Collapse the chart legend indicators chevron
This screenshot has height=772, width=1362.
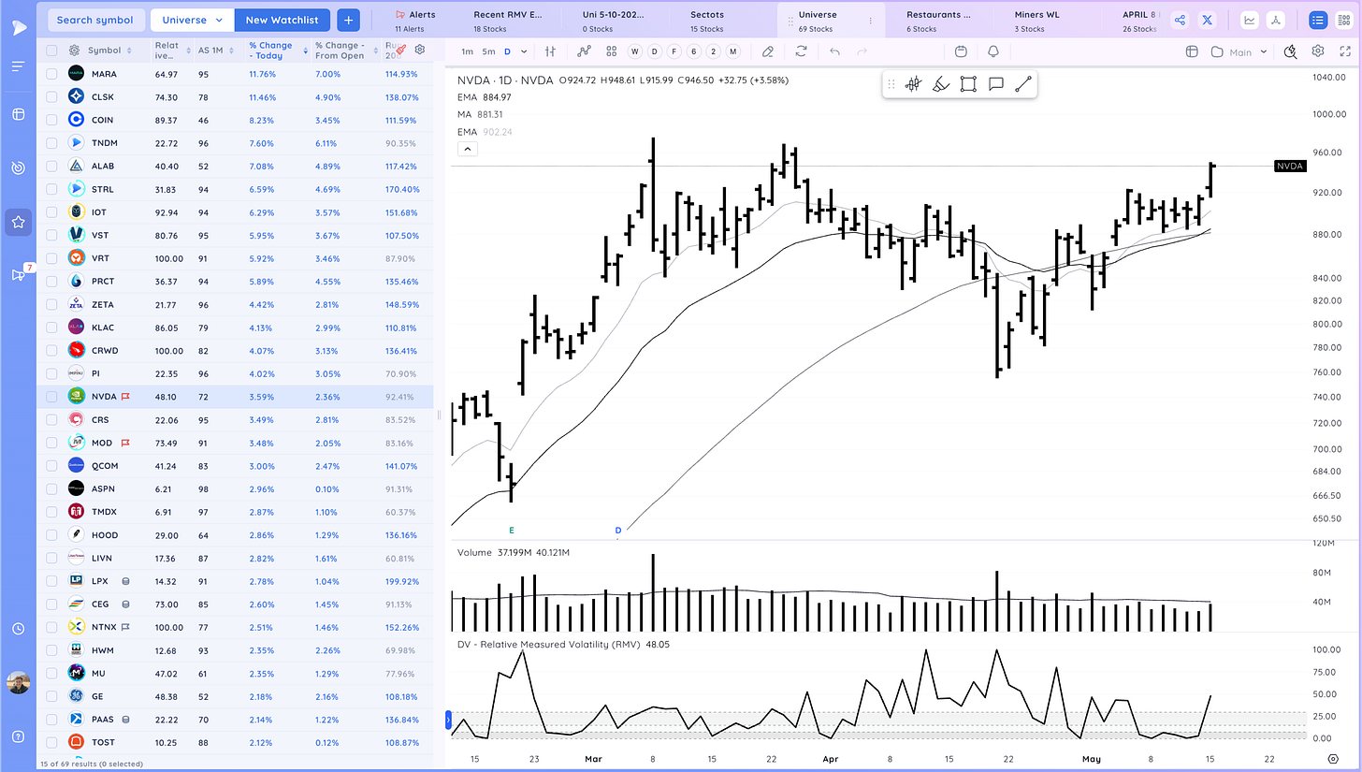[468, 149]
